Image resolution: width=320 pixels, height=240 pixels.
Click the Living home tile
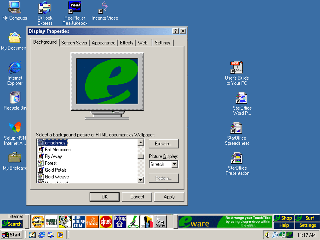coord(120,221)
